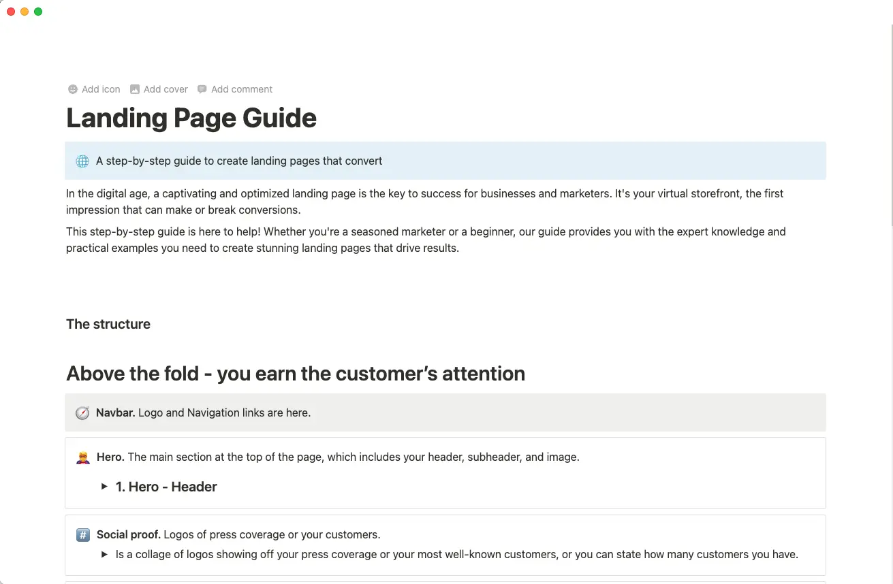893x584 pixels.
Task: Expand the Social proof logo collage toggle
Action: pos(104,554)
